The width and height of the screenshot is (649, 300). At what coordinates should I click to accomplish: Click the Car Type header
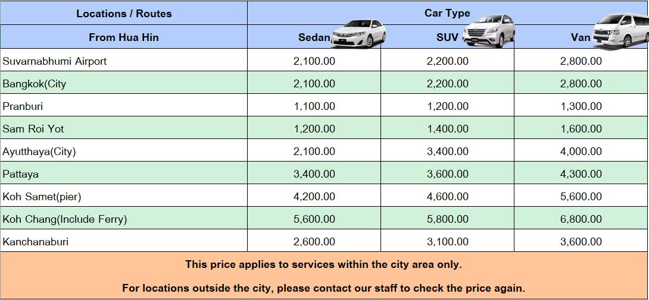447,12
